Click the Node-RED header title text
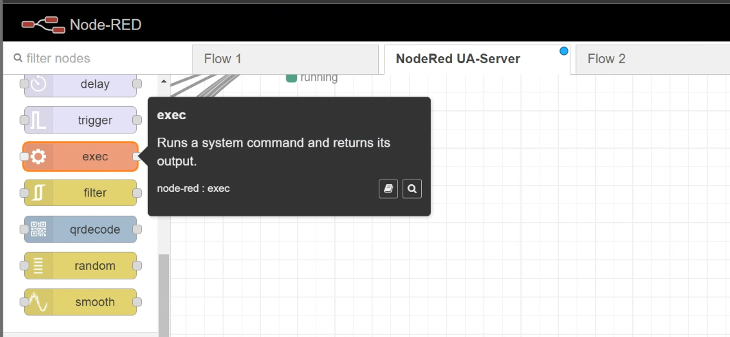 (x=105, y=25)
